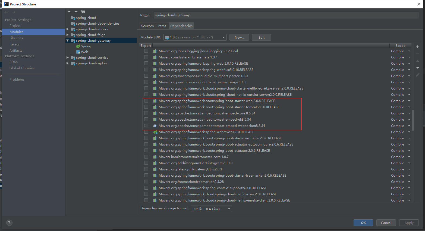
Task: Open Facets settings section
Action: pyautogui.click(x=14, y=44)
